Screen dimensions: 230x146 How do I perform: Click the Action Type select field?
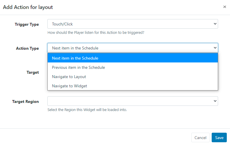tap(133, 48)
